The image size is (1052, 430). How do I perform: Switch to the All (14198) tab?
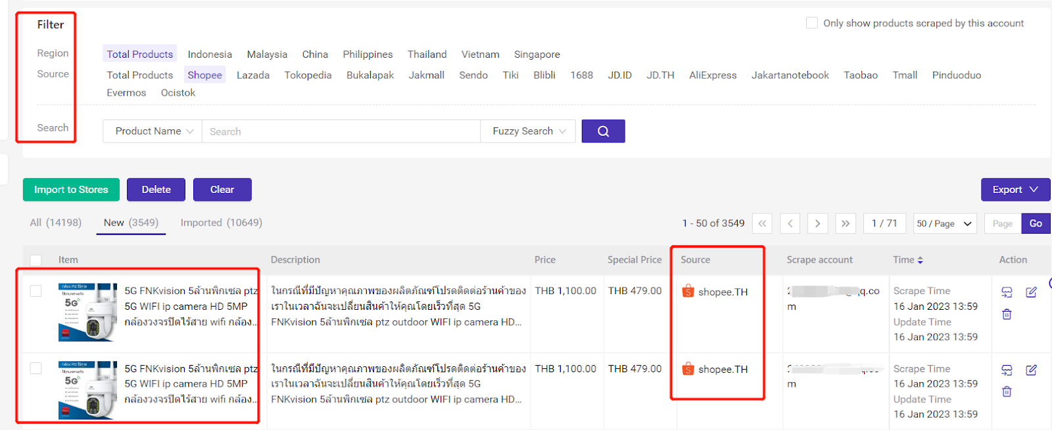(x=56, y=223)
